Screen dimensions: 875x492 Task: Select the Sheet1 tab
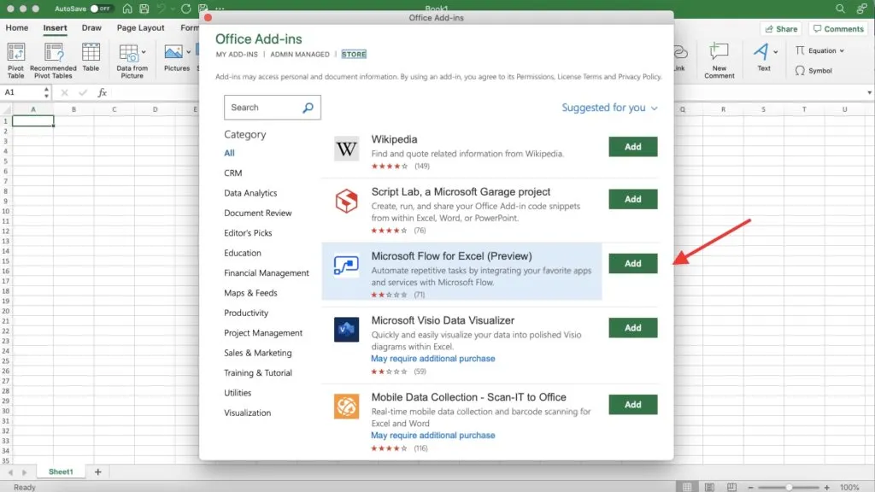[x=61, y=471]
